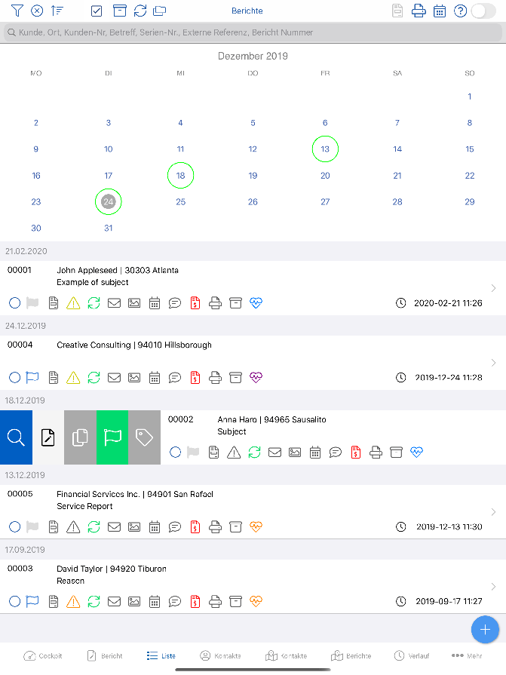This screenshot has width=506, height=675.
Task: Tap the sync refresh icon in toolbar
Action: tap(140, 11)
